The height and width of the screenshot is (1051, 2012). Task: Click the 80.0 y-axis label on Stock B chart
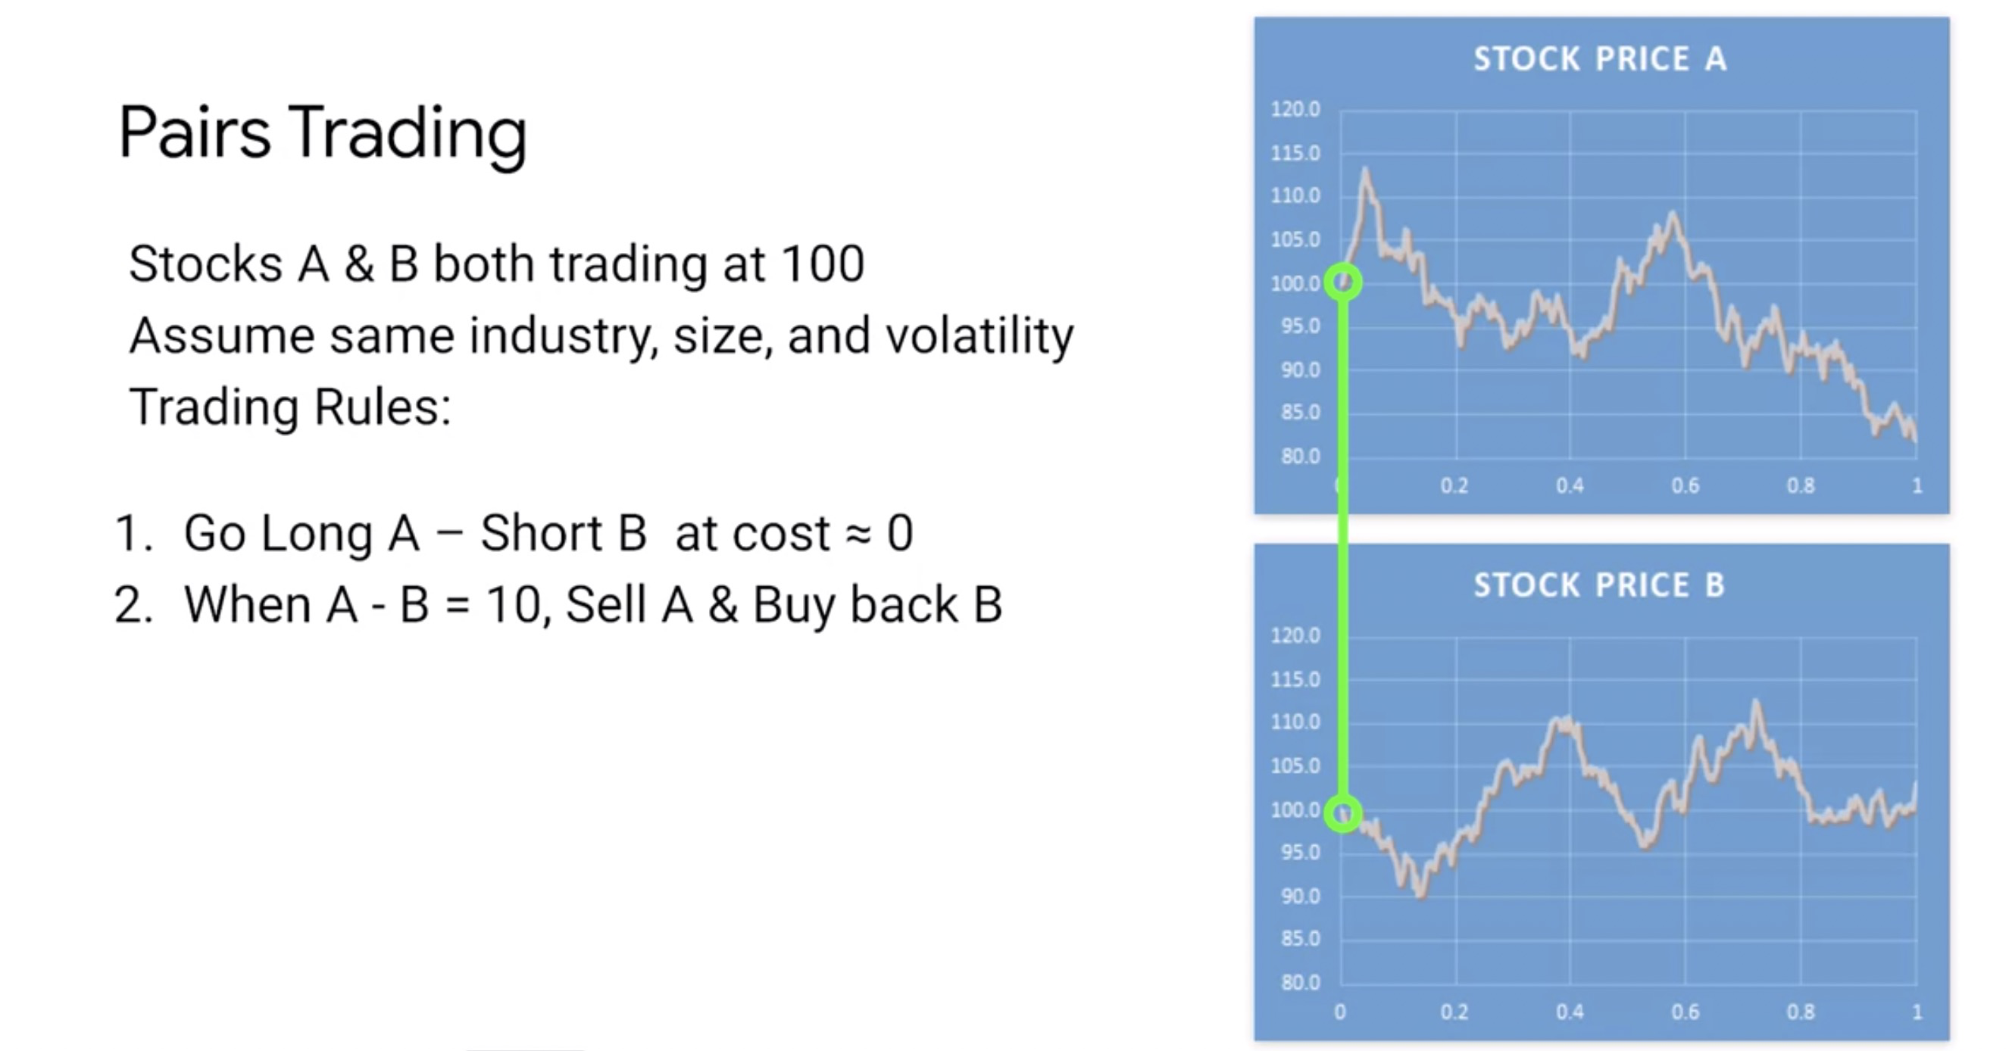(x=1300, y=982)
